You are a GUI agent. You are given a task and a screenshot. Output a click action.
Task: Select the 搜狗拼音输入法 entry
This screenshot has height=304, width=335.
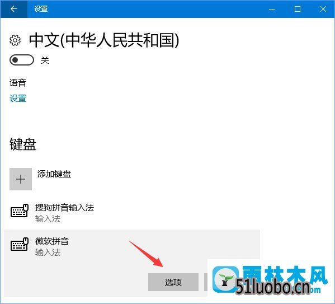click(x=64, y=208)
